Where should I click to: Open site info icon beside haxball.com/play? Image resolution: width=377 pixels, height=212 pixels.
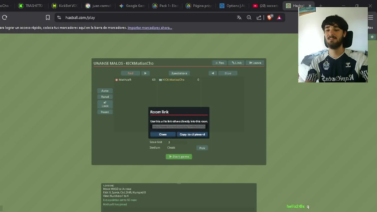[x=59, y=18]
